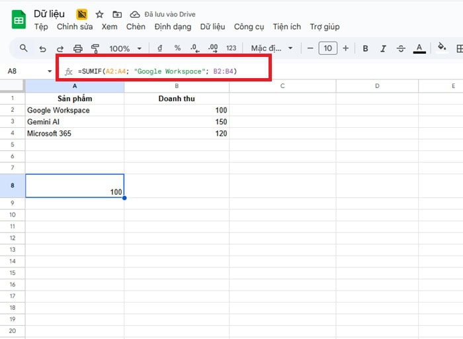
Task: Click the search menus magnifier icon
Action: [24, 48]
